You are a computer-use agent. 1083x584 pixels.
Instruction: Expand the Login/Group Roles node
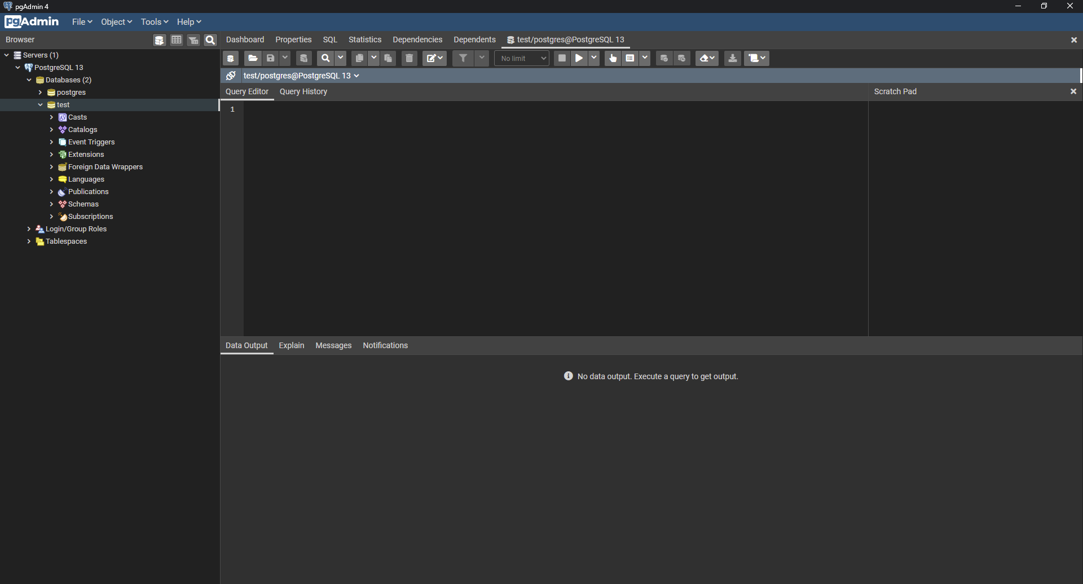29,229
